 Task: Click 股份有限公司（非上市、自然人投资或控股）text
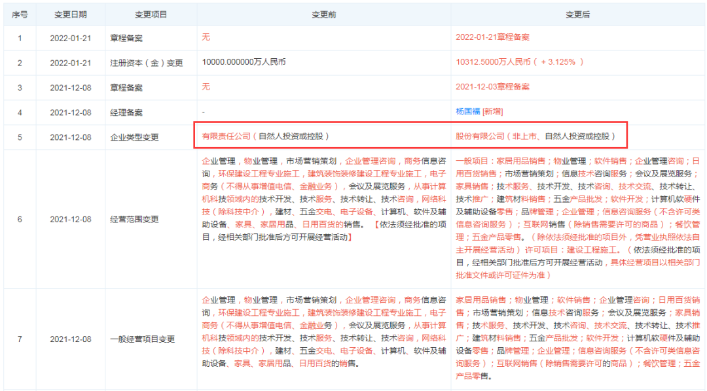tap(535, 137)
